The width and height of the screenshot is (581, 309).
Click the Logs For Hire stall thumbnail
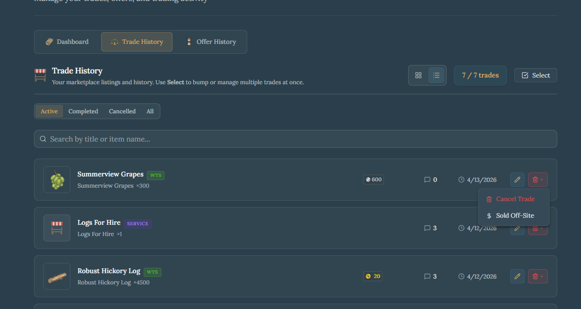coord(57,228)
